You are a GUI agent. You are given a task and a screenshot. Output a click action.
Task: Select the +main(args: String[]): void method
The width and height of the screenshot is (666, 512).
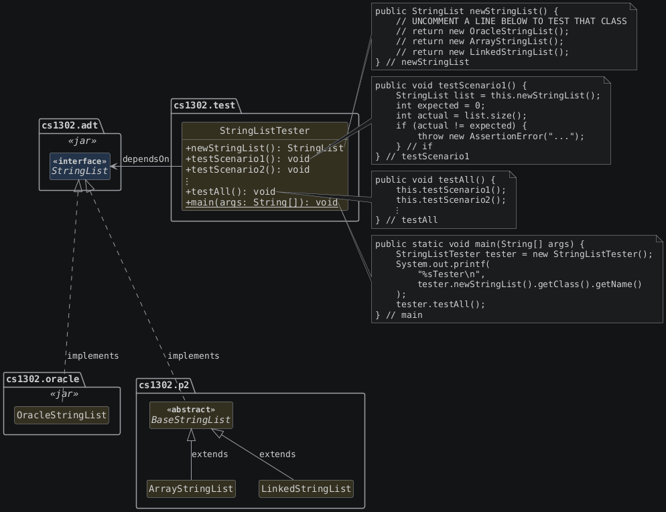coord(261,202)
